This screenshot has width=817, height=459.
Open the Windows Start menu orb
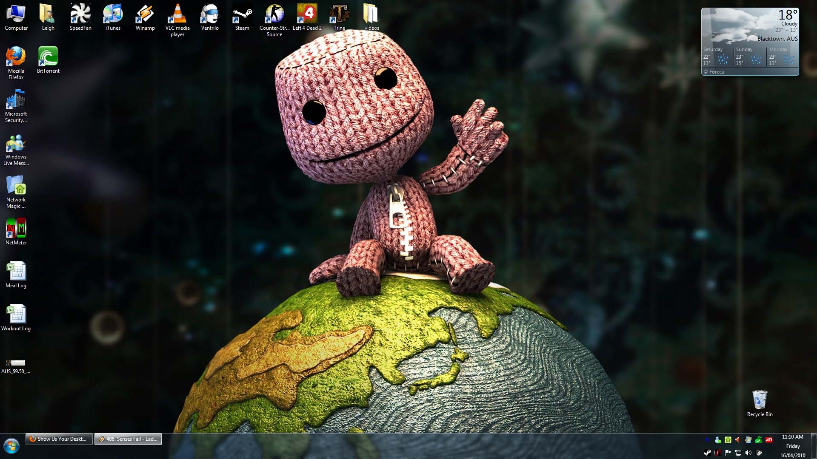tap(11, 446)
